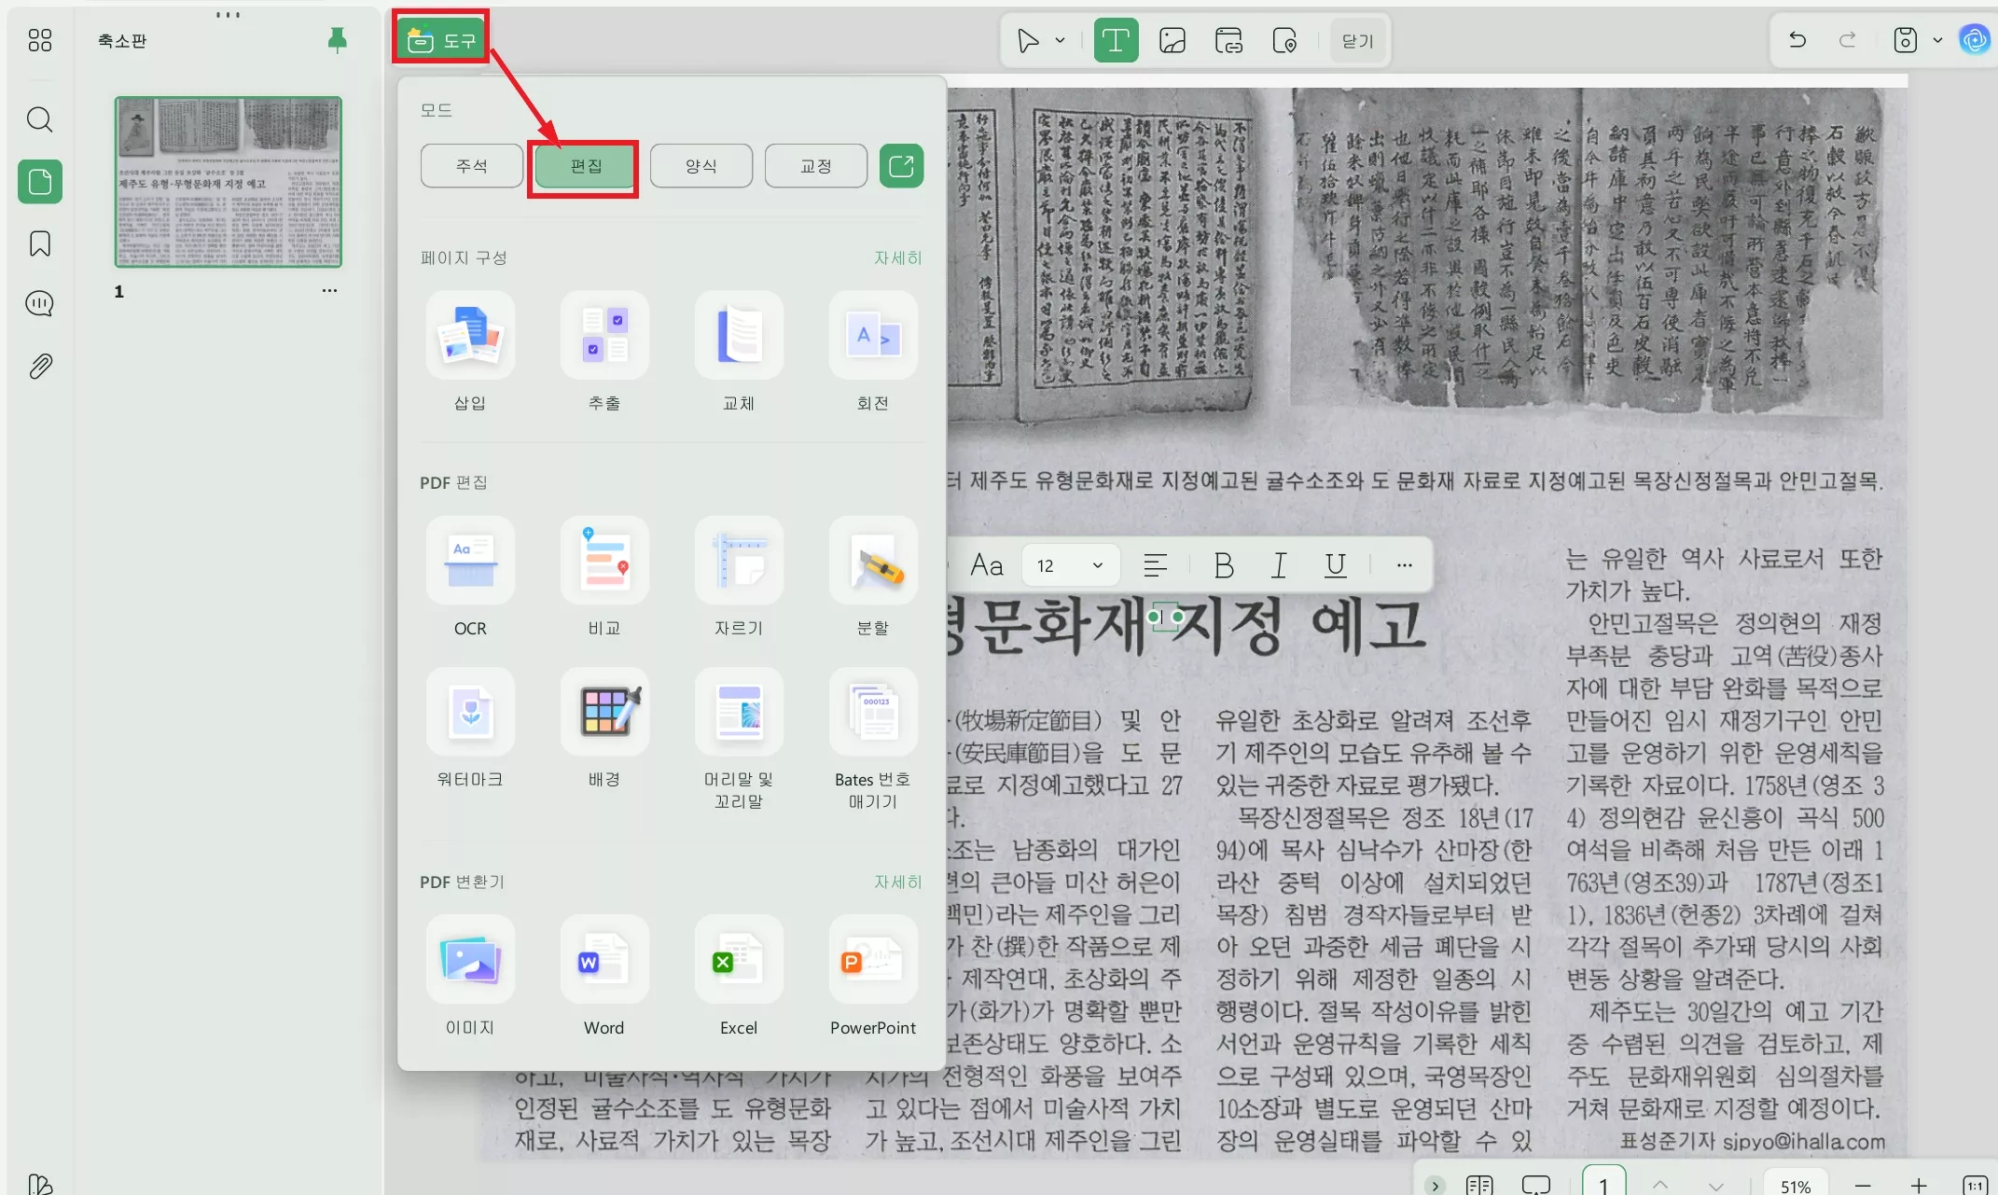Open the comments panel icon
Screen dimensions: 1998x1195
tap(39, 303)
